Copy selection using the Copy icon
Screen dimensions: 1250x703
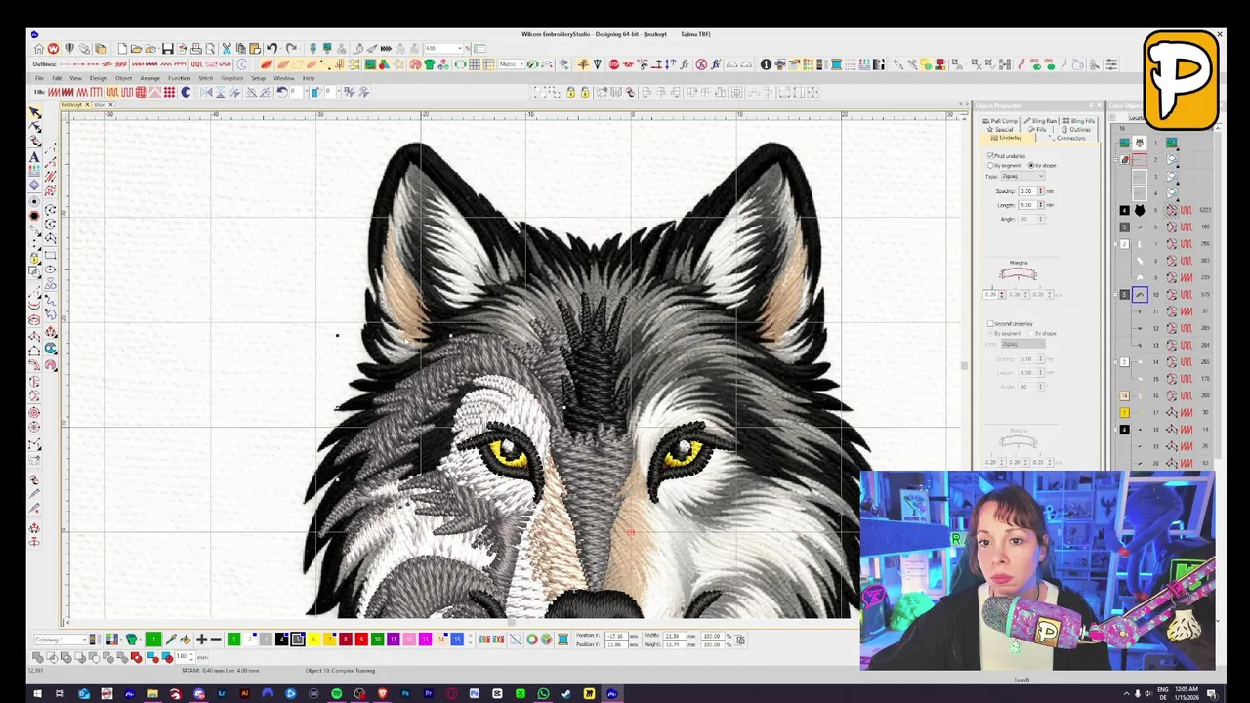(241, 48)
